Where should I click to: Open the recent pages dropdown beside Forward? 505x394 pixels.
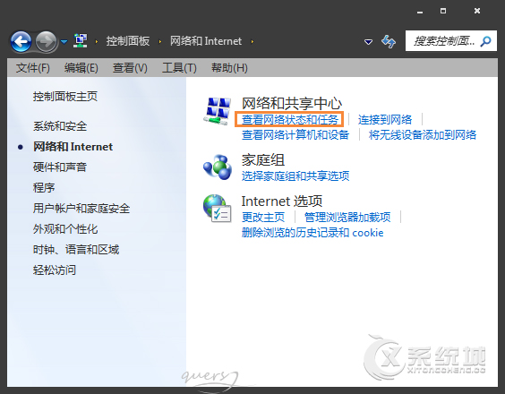click(x=64, y=41)
